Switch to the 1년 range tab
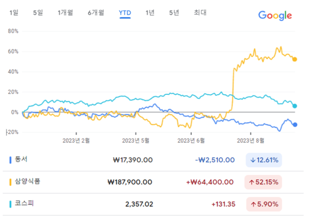Screen dimensions: 310x221 (150, 12)
